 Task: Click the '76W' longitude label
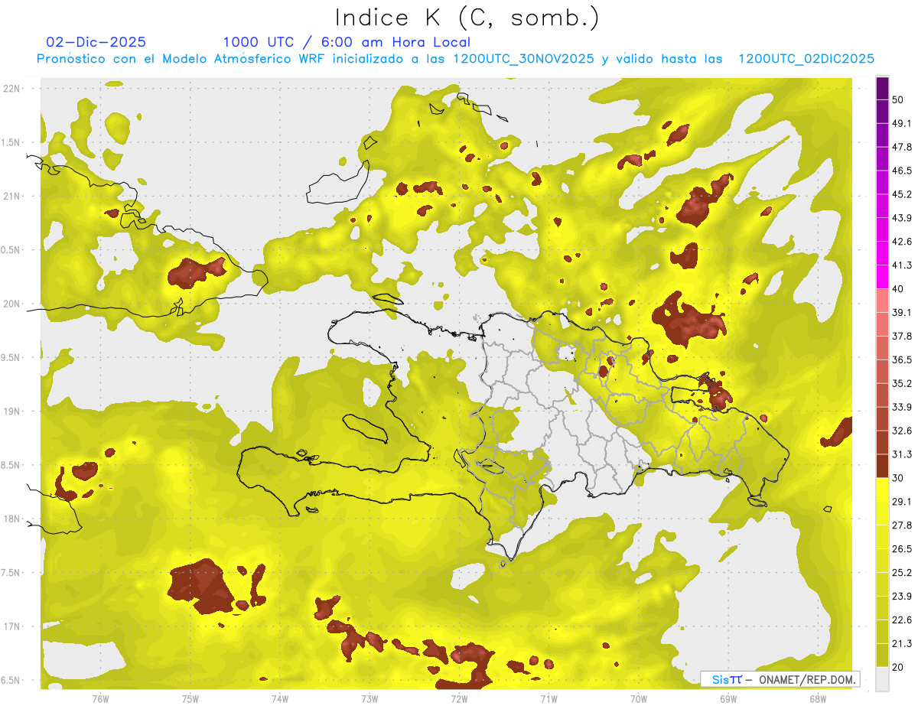pos(100,699)
